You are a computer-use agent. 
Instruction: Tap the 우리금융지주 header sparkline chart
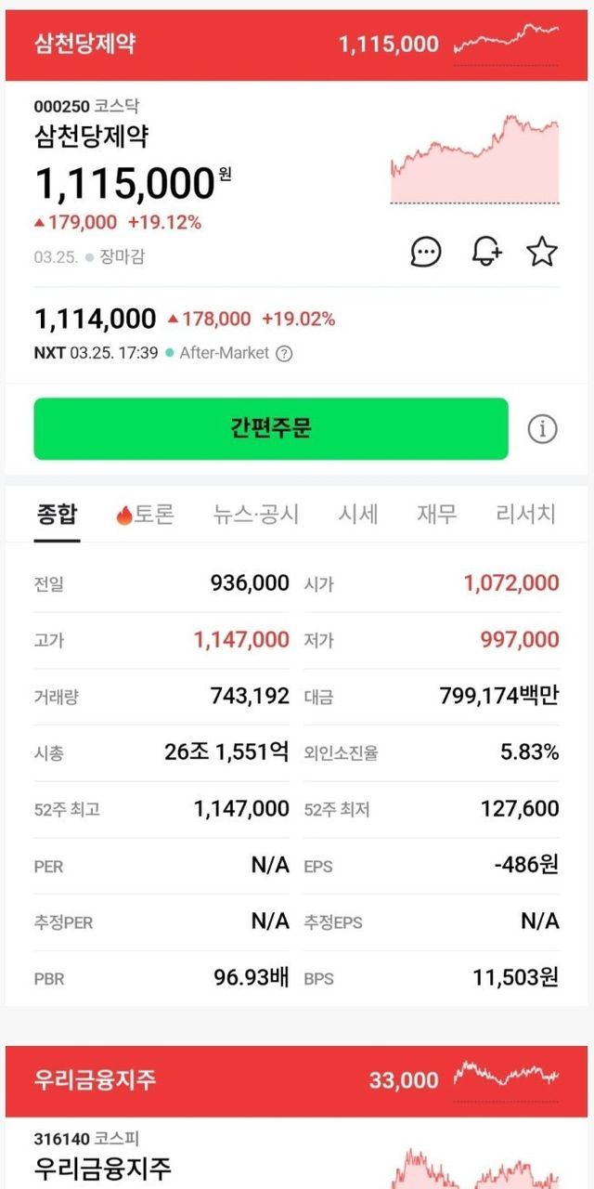[506, 1078]
